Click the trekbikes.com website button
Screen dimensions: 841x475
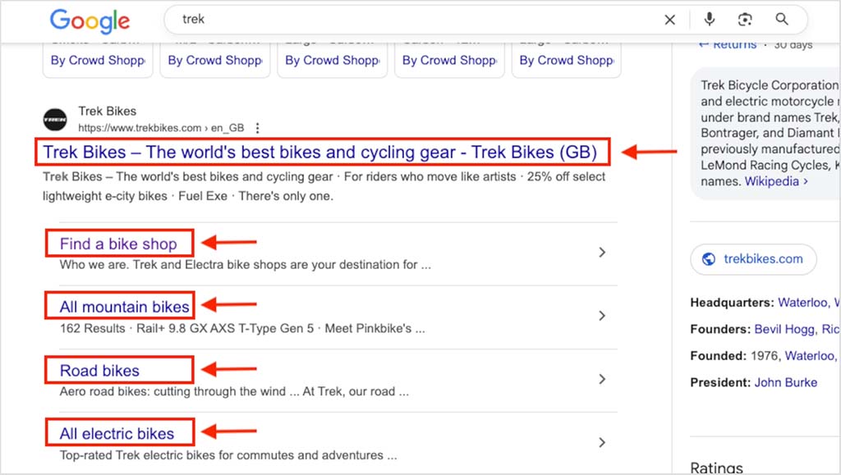(x=754, y=259)
